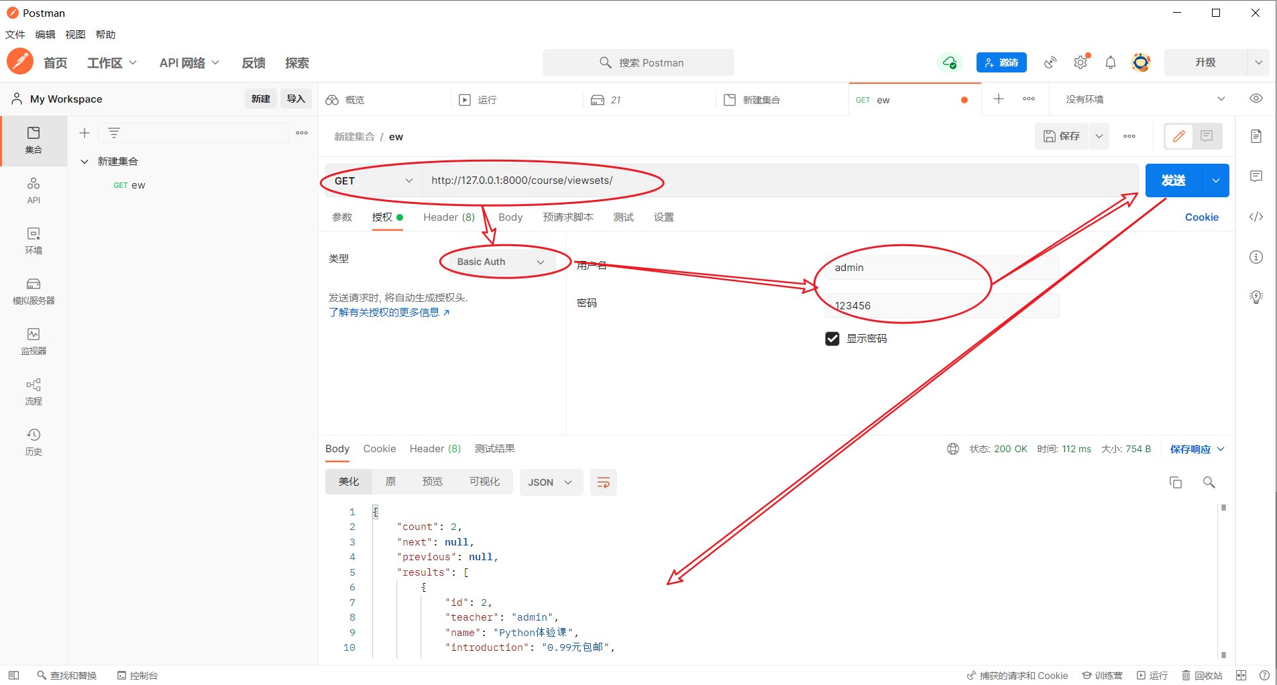Open the Workspaces dropdown menu
1277x685 pixels.
click(111, 62)
